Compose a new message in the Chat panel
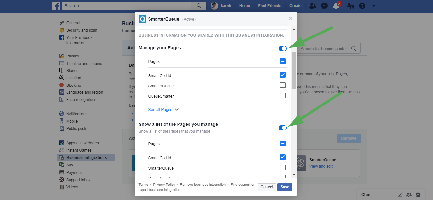Screen dimensions: 433x200 click(400, 195)
